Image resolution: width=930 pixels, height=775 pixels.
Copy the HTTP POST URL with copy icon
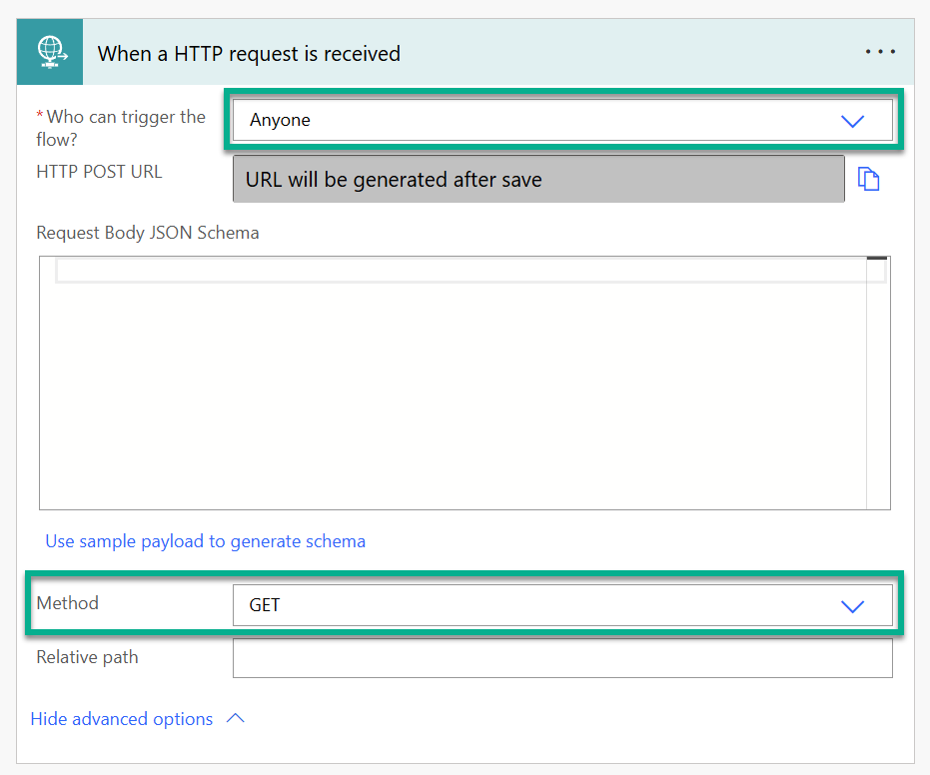868,179
